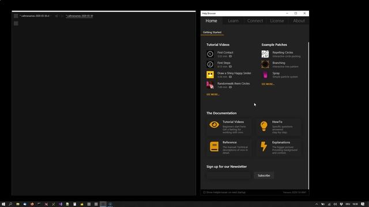This screenshot has height=207, width=369.
Task: Click the small square icon below editor menu
Action: point(16,24)
